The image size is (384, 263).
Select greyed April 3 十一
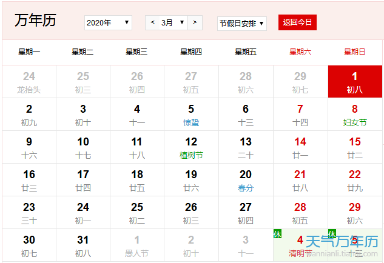(246, 245)
